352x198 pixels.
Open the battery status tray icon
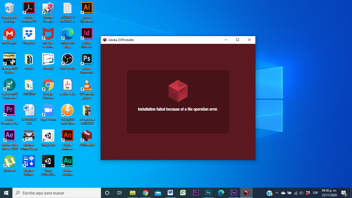(289, 193)
